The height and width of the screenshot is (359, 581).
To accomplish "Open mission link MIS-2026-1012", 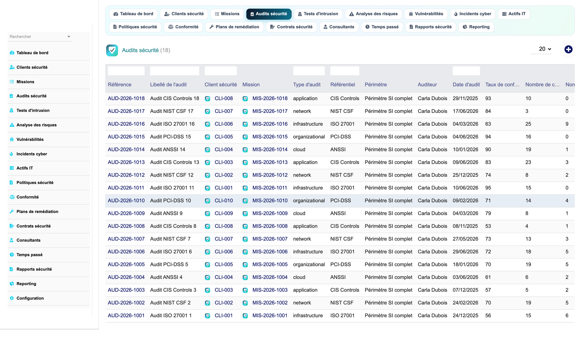I will coord(270,175).
